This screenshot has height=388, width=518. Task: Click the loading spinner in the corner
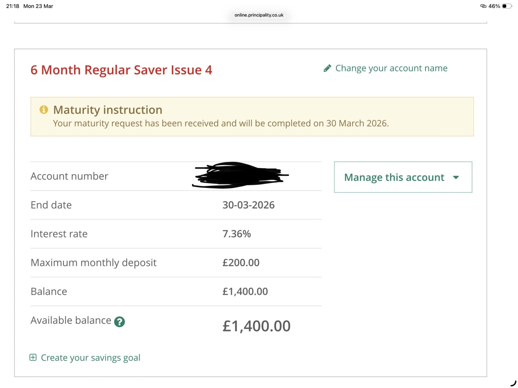coord(513,383)
